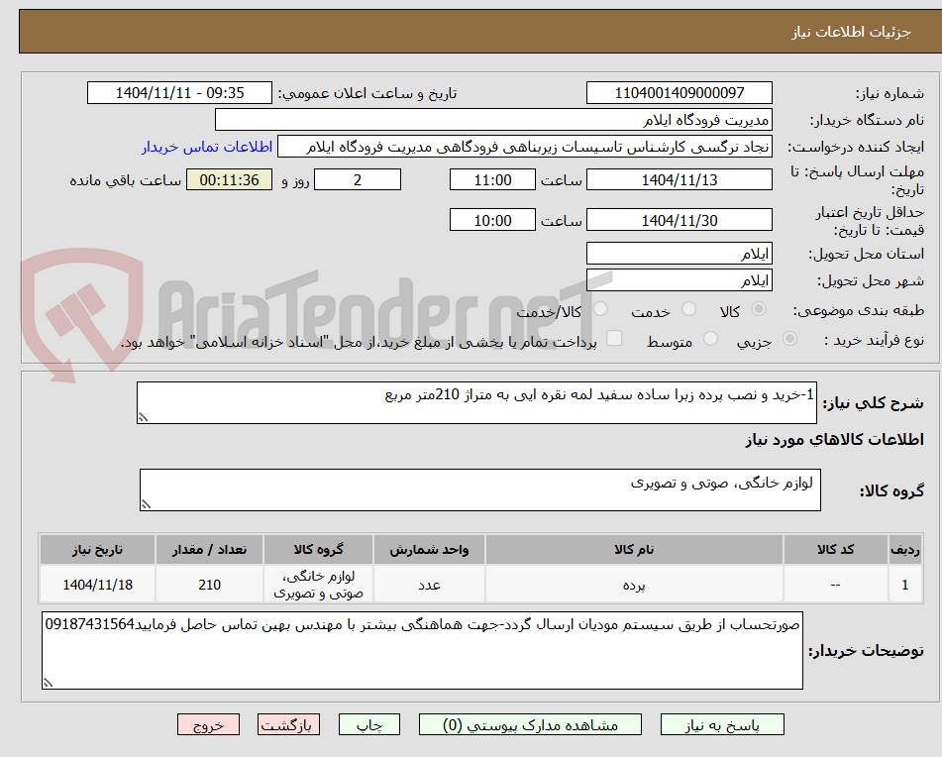Screen dimensions: 942x757
Task: Click the label شرح کلی نیاز
Action: (873, 403)
